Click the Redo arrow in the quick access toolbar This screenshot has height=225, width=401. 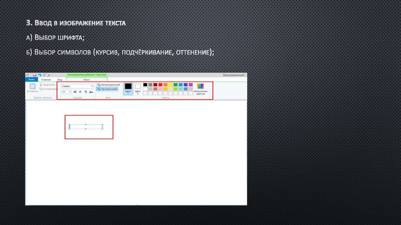click(x=45, y=75)
